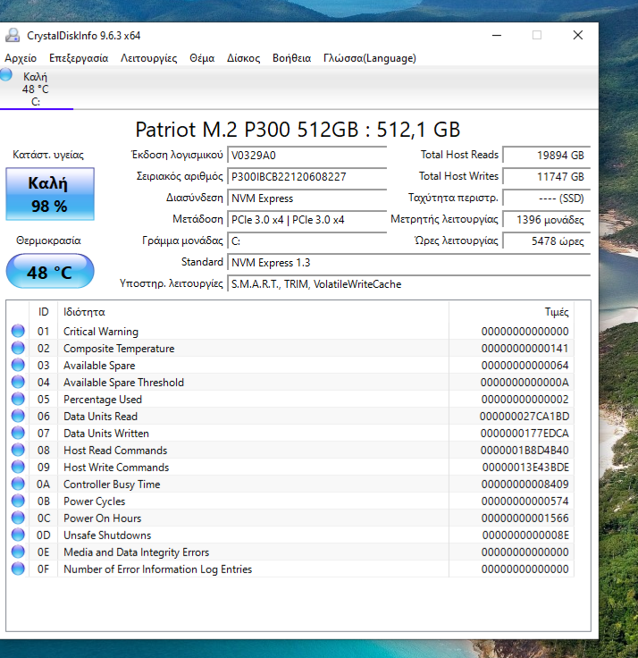Viewport: 638px width, 658px height.
Task: Click status orb for Critical Warning
Action: [x=18, y=331]
